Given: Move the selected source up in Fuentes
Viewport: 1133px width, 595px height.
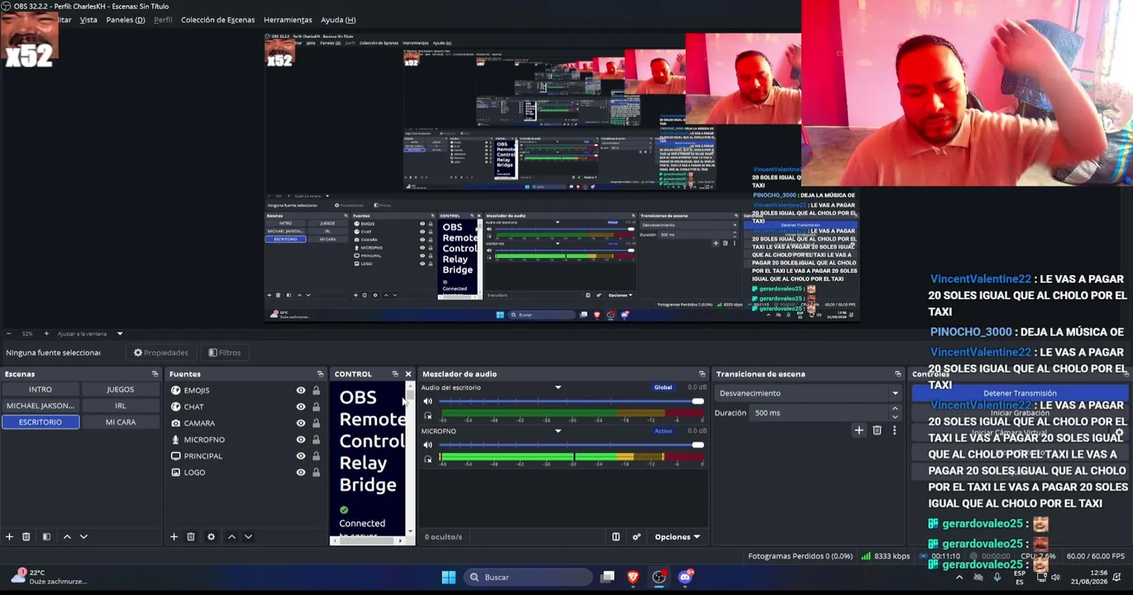Looking at the screenshot, I should [231, 537].
